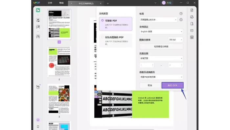The width and height of the screenshot is (230, 130).
Task: Click the protect document lock icon
Action: coord(192,24)
